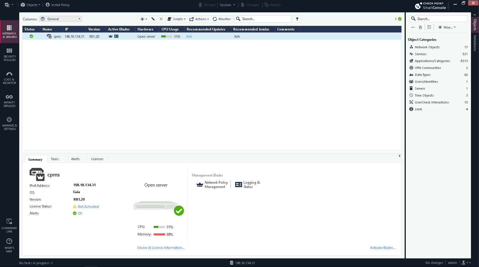Image resolution: width=479 pixels, height=267 pixels.
Task: Collapse the Objects side panel
Action: coord(475,15)
